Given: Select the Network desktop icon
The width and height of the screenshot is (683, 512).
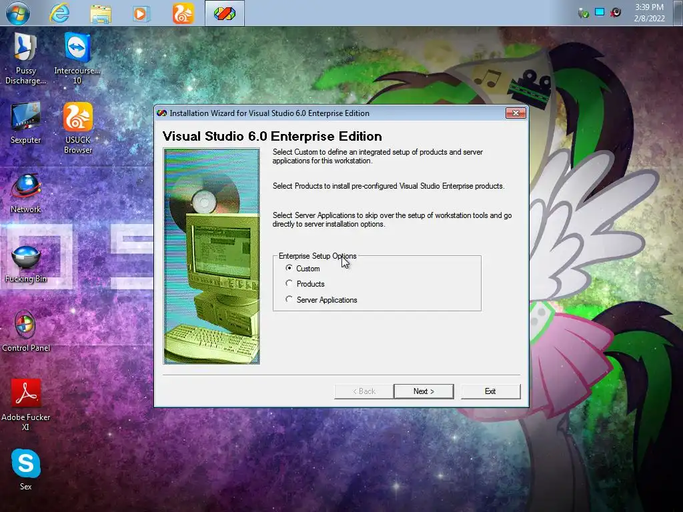Looking at the screenshot, I should click(26, 193).
